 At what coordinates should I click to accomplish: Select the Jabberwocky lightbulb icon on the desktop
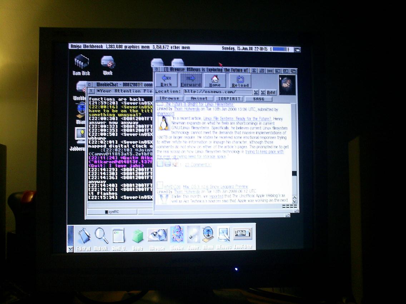[x=80, y=139]
